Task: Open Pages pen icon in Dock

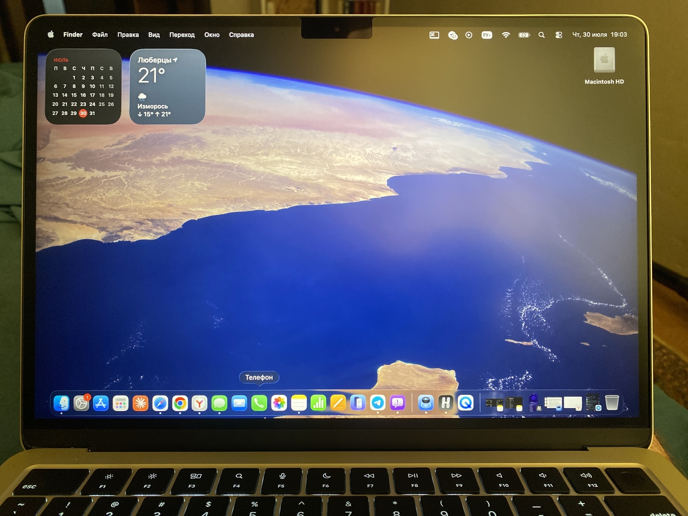Action: [338, 403]
